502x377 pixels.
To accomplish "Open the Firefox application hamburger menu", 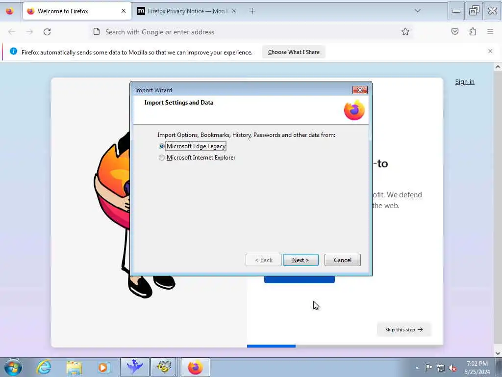I will (490, 31).
